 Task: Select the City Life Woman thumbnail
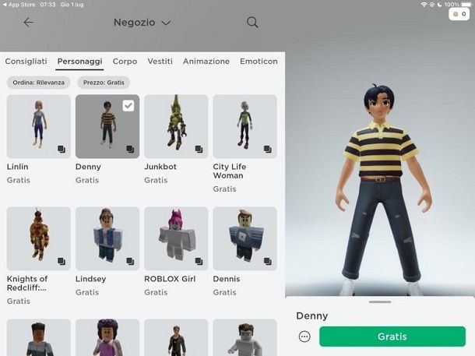coord(245,126)
